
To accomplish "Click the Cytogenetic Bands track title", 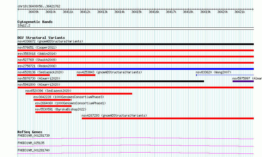I will click(35, 22).
